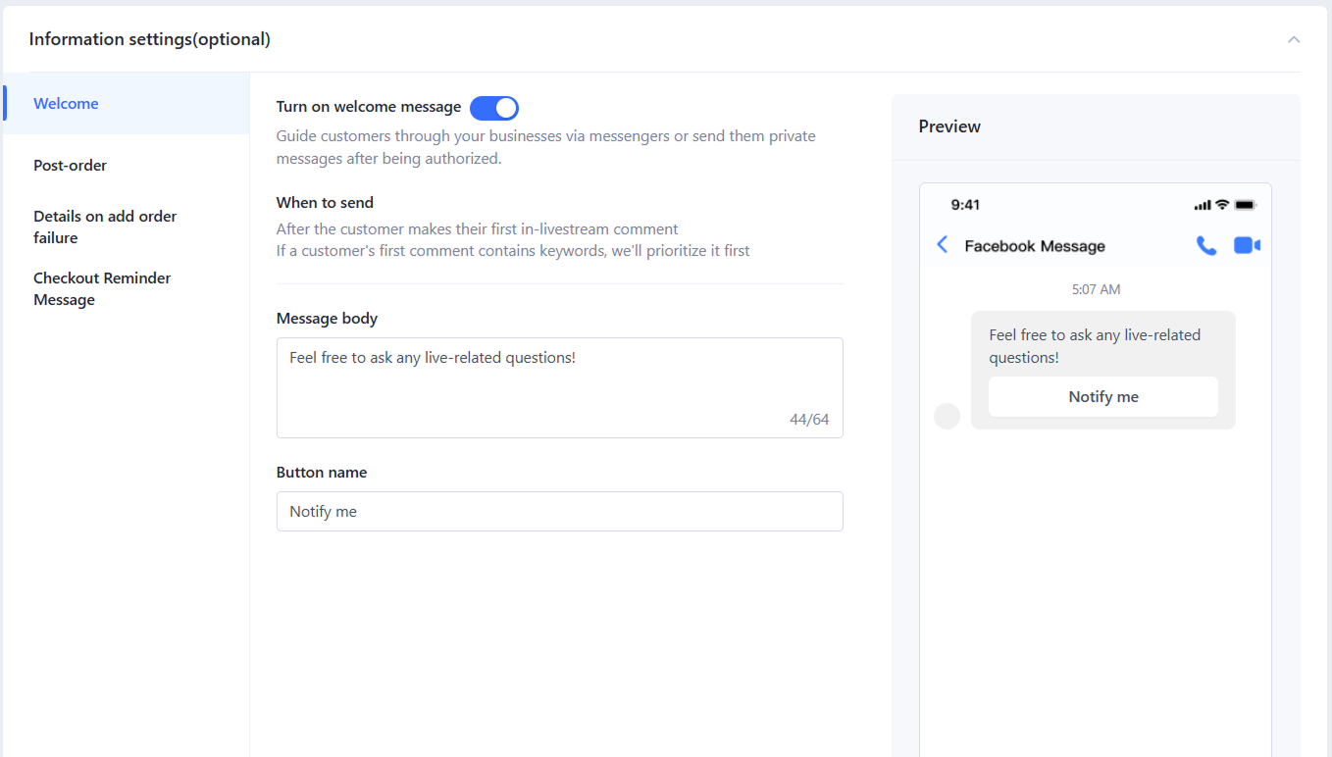Disable the welcome message toggle
The image size is (1332, 757).
(x=494, y=108)
